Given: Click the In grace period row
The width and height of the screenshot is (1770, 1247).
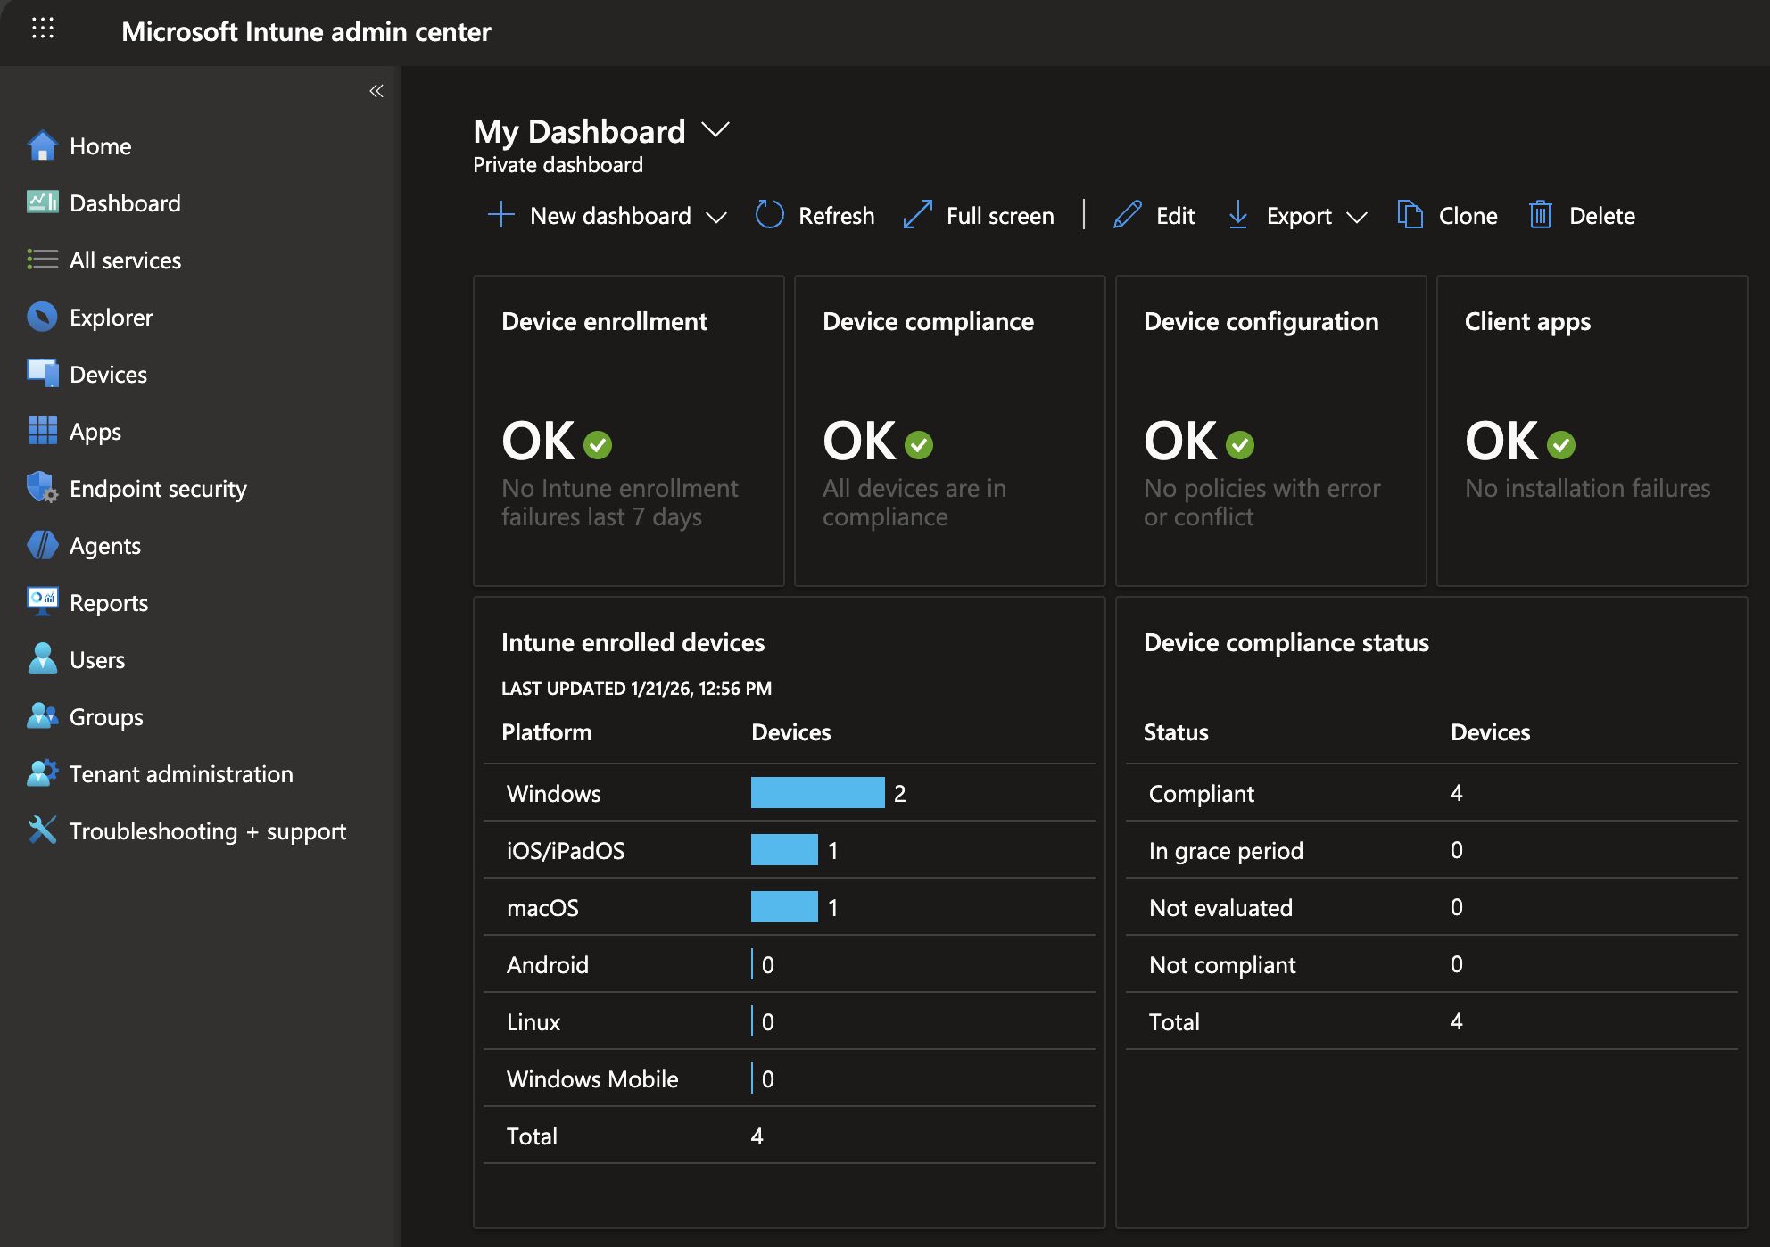Looking at the screenshot, I should 1432,849.
